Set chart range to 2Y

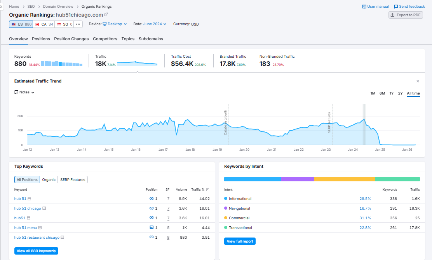(400, 93)
